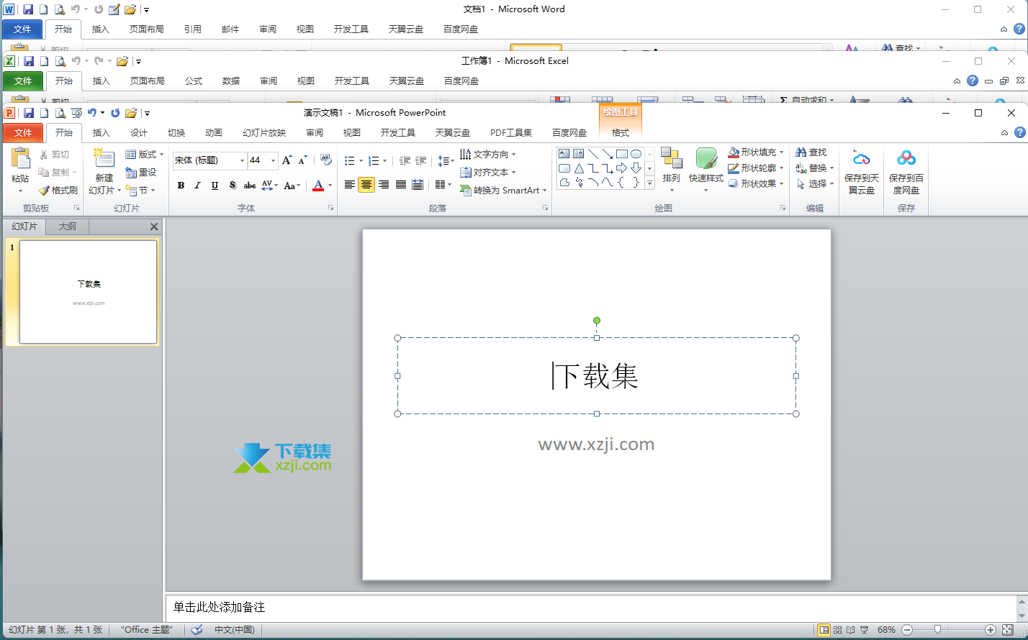Open Shape Outline (形状轮廓) dropdown
Image resolution: width=1028 pixels, height=640 pixels.
pos(755,168)
